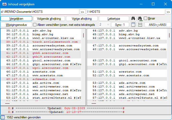Click left line 35 adv.abv.bg
172x120 pixels.
click(41, 31)
